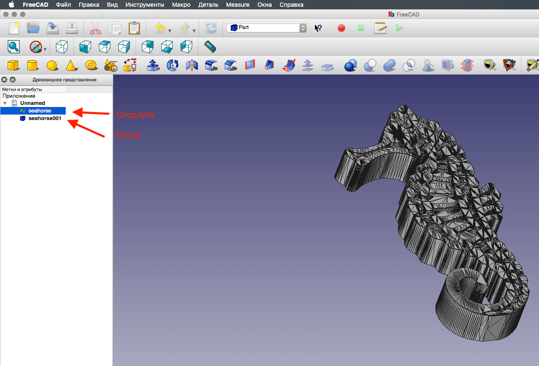
Task: Collapse the Unnamed document tree node
Action: (5, 103)
